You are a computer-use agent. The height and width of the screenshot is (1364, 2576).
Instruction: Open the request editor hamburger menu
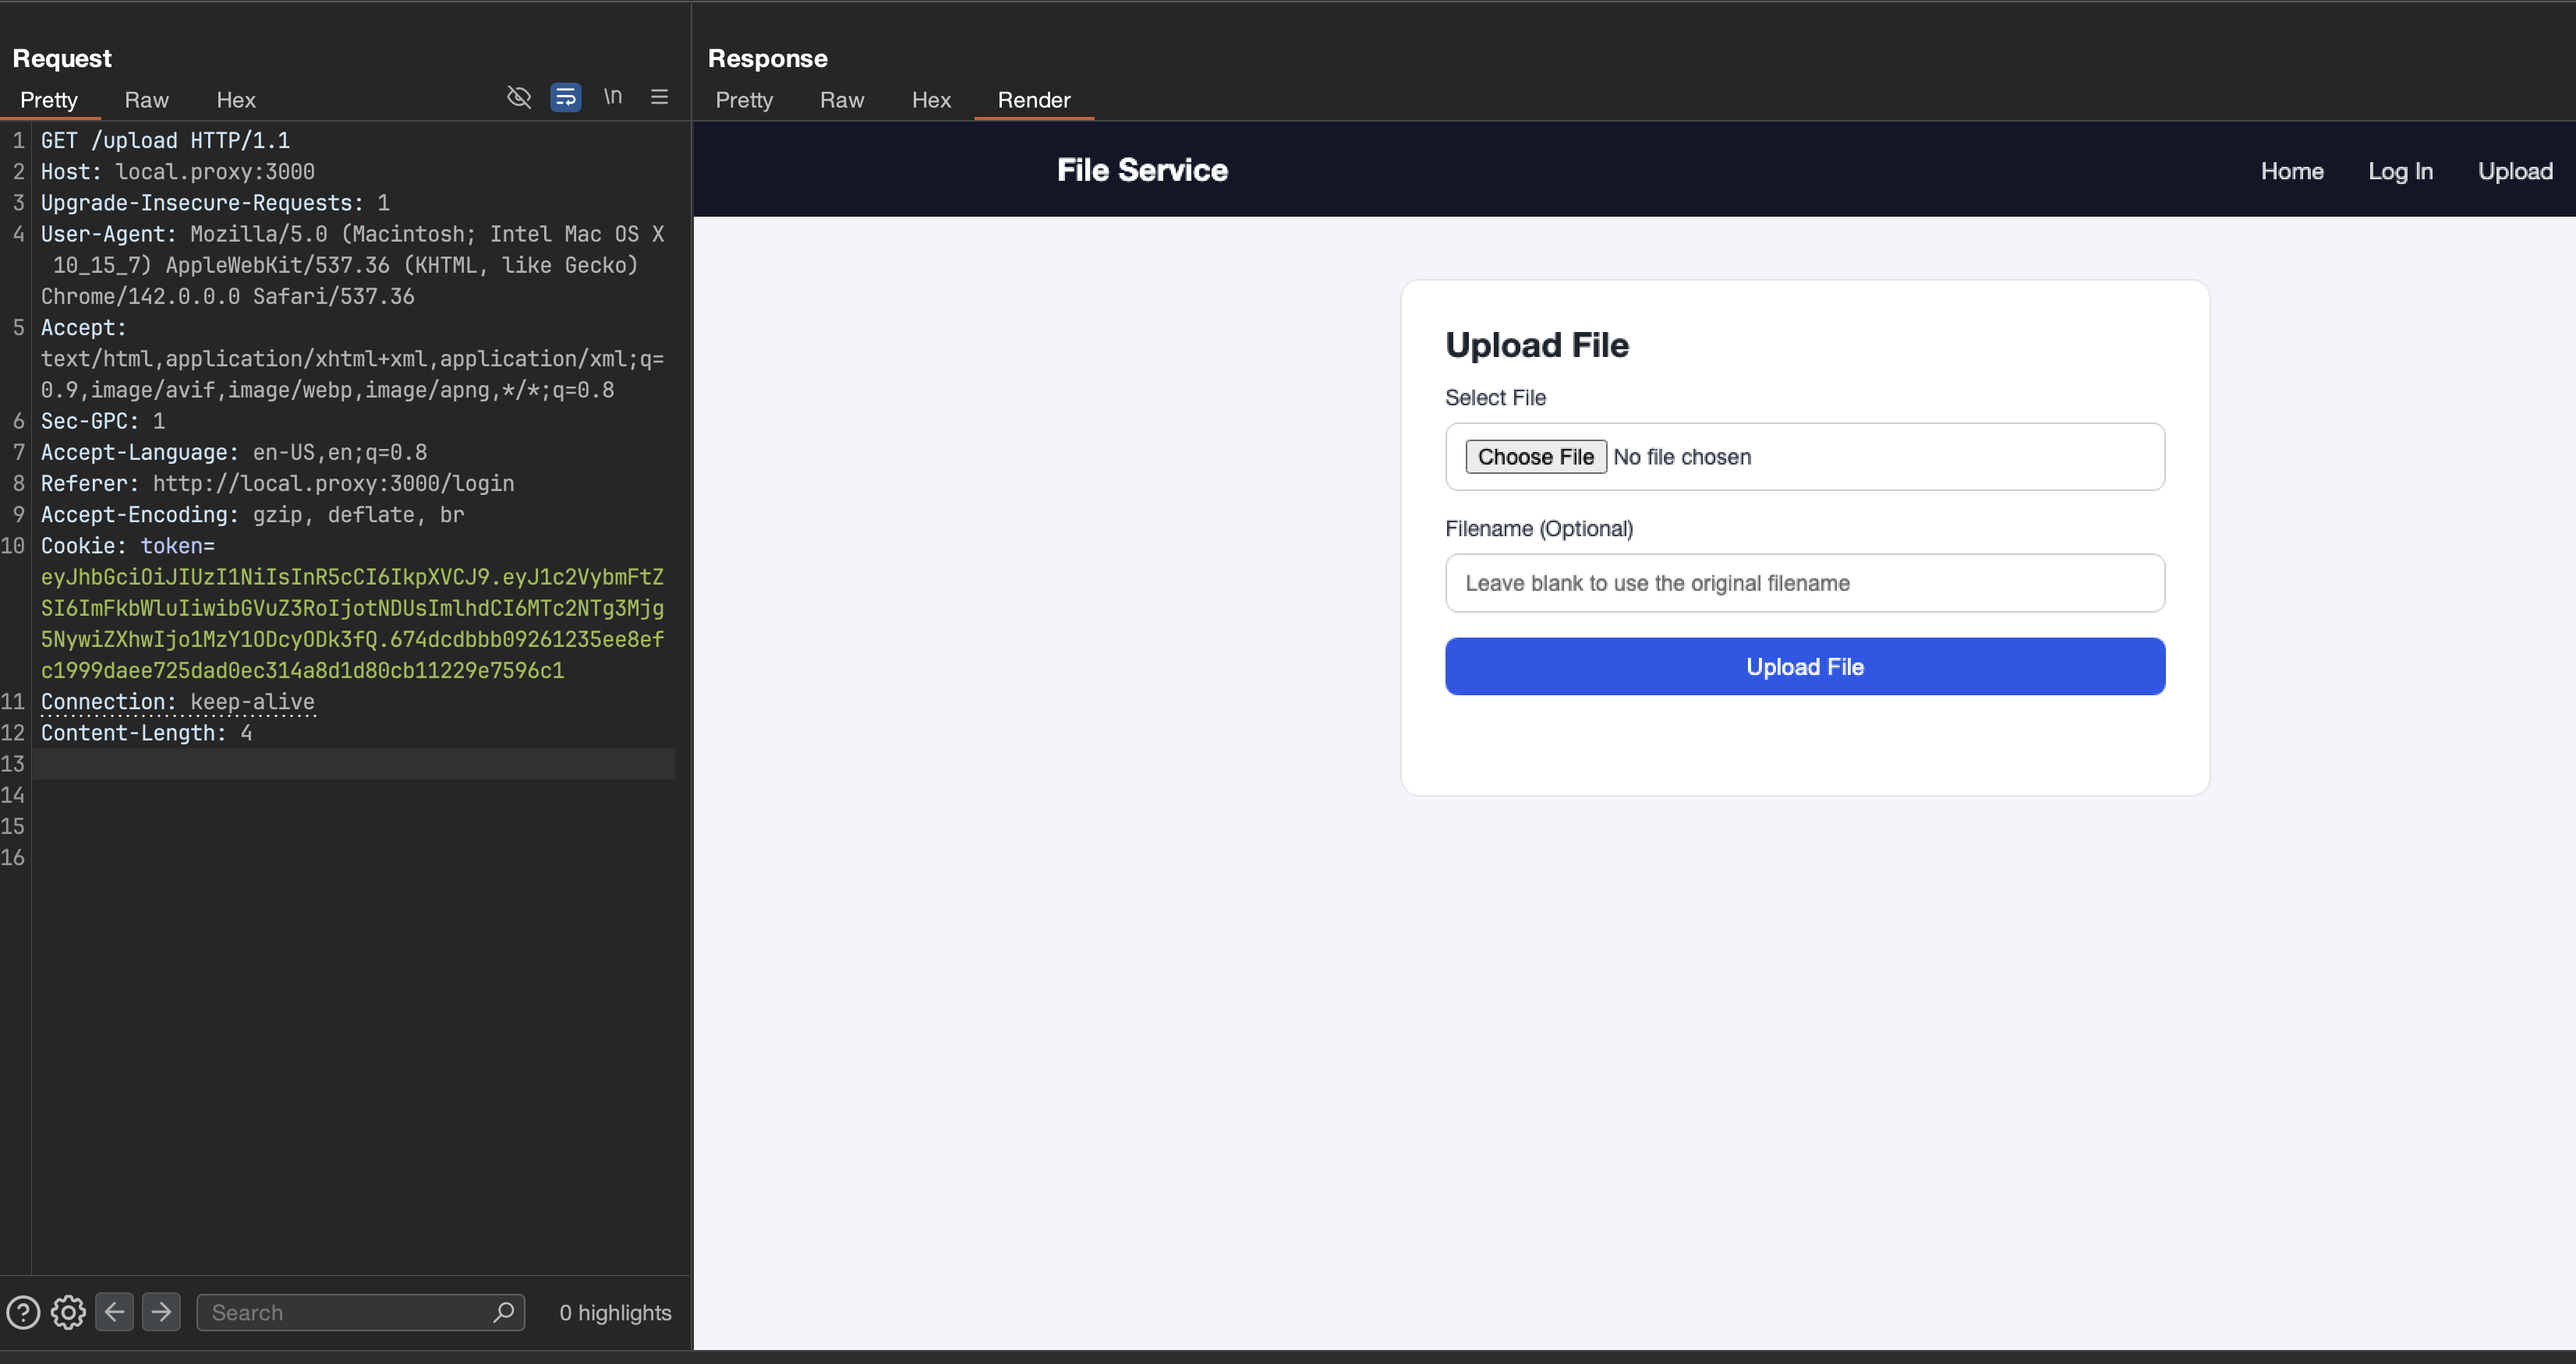click(659, 97)
